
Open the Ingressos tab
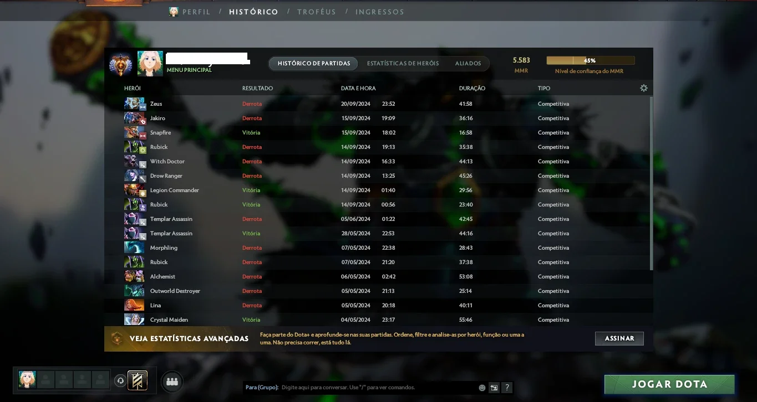[x=380, y=12]
